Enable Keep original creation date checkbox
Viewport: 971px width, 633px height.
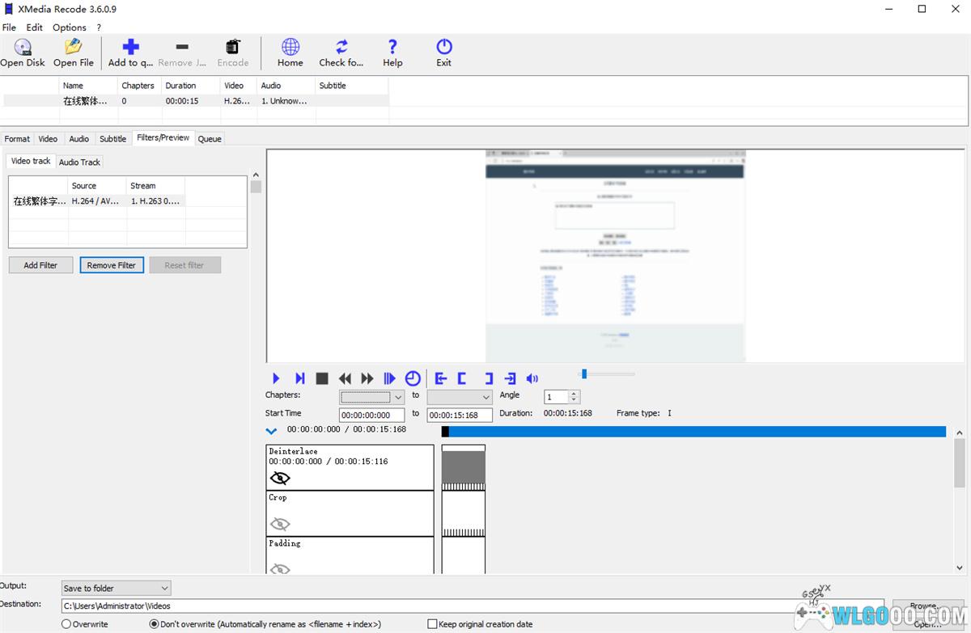432,624
